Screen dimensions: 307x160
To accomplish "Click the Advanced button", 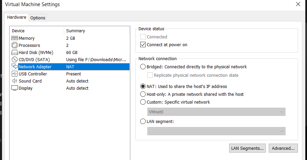I will click(283, 148).
